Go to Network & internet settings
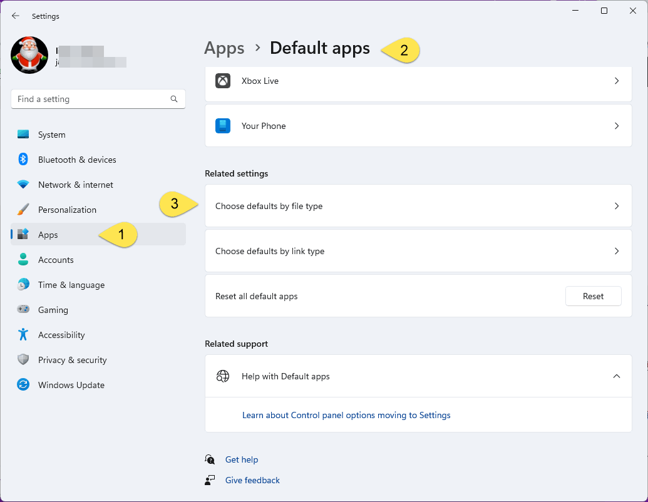The width and height of the screenshot is (648, 502). click(x=75, y=185)
